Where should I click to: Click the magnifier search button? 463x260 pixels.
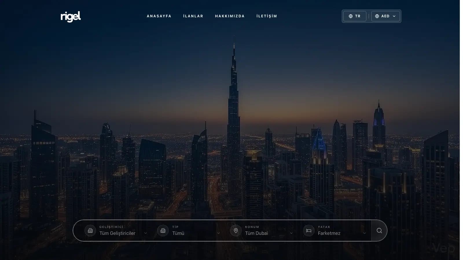[379, 231]
